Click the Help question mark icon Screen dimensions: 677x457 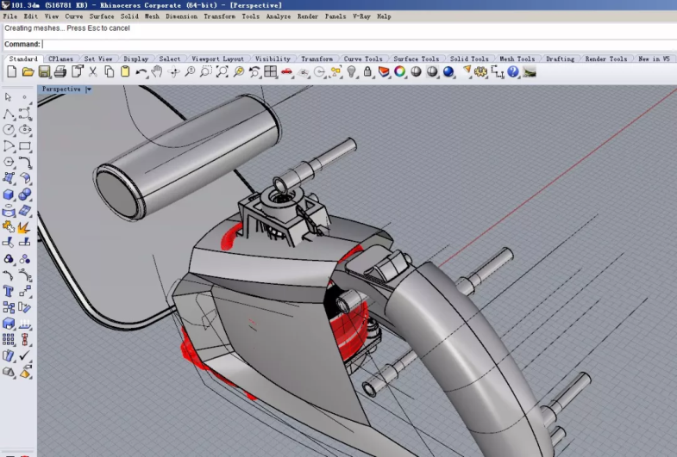coord(513,72)
